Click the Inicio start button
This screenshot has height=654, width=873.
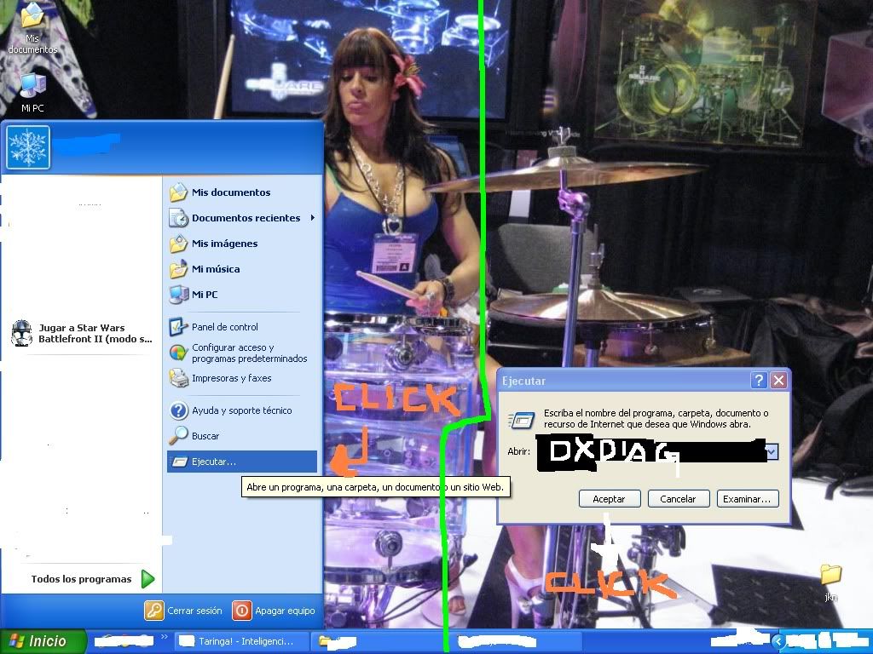43,641
